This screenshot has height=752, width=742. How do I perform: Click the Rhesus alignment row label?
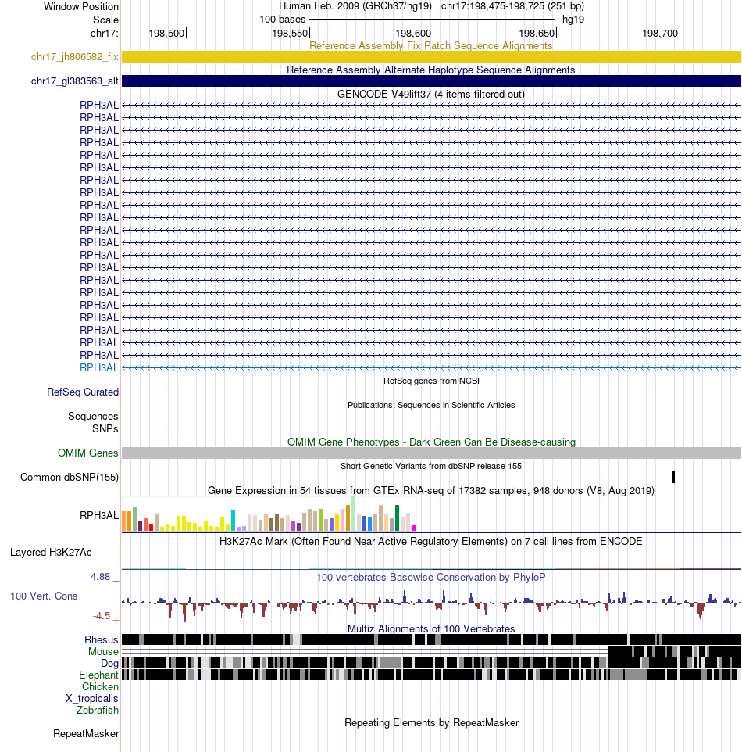101,639
